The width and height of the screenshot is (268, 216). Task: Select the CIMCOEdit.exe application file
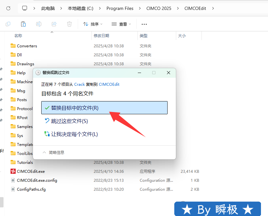[x=31, y=171]
